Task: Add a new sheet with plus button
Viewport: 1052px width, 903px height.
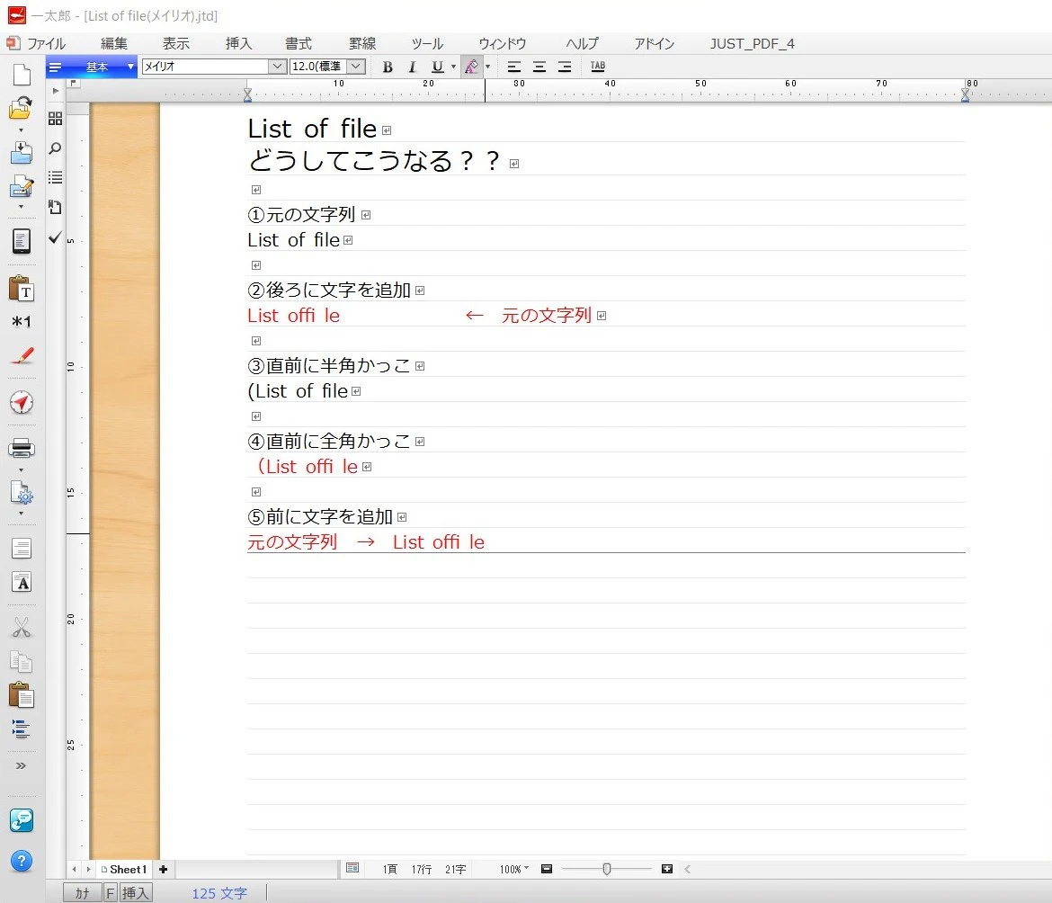Action: 163,869
